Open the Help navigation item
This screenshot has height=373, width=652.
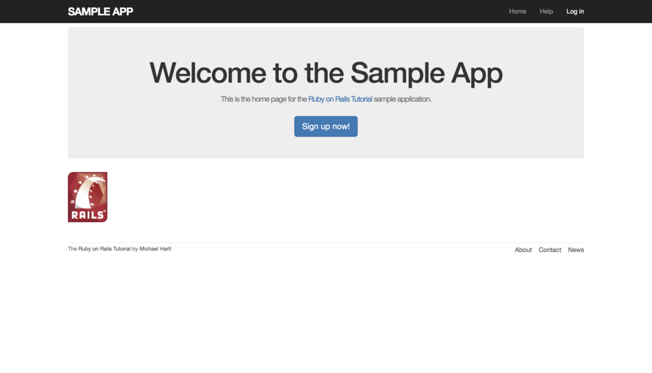point(546,11)
